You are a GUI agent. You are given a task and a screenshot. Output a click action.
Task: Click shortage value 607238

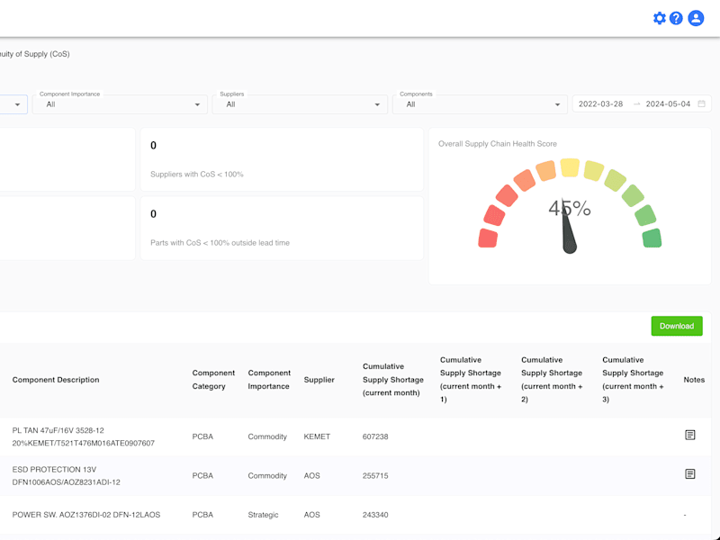[375, 436]
